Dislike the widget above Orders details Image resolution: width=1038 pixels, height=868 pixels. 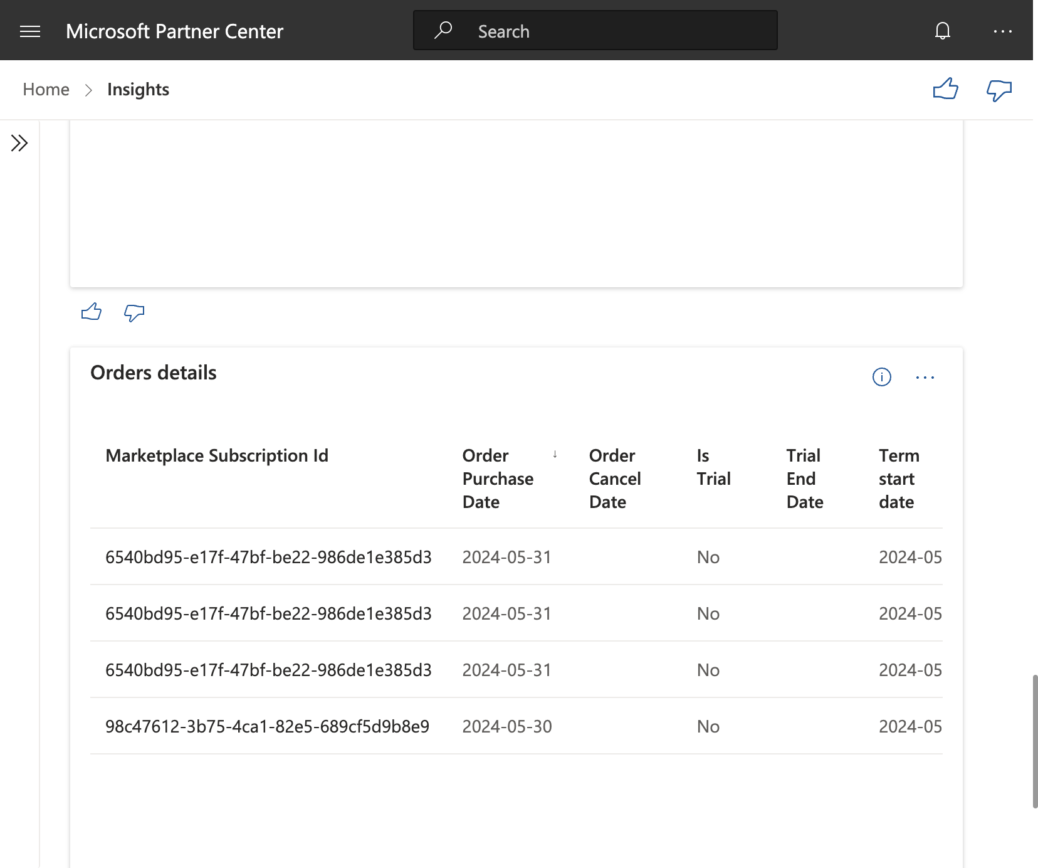134,312
